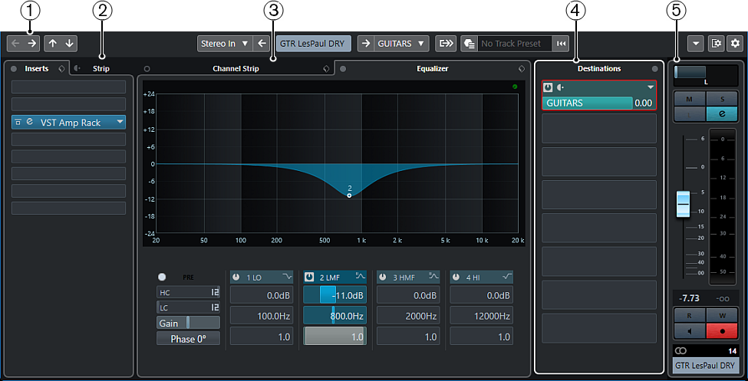Click the Strip tab's side icon

[77, 69]
